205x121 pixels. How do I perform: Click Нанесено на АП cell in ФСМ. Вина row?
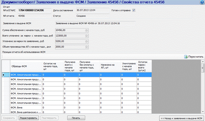coord(110,108)
